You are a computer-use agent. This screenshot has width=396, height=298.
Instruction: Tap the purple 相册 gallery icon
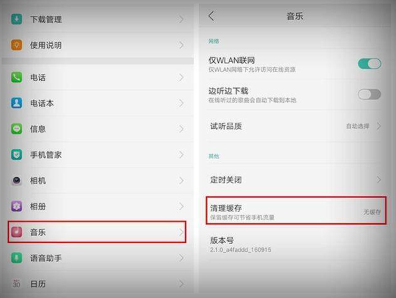pyautogui.click(x=17, y=206)
